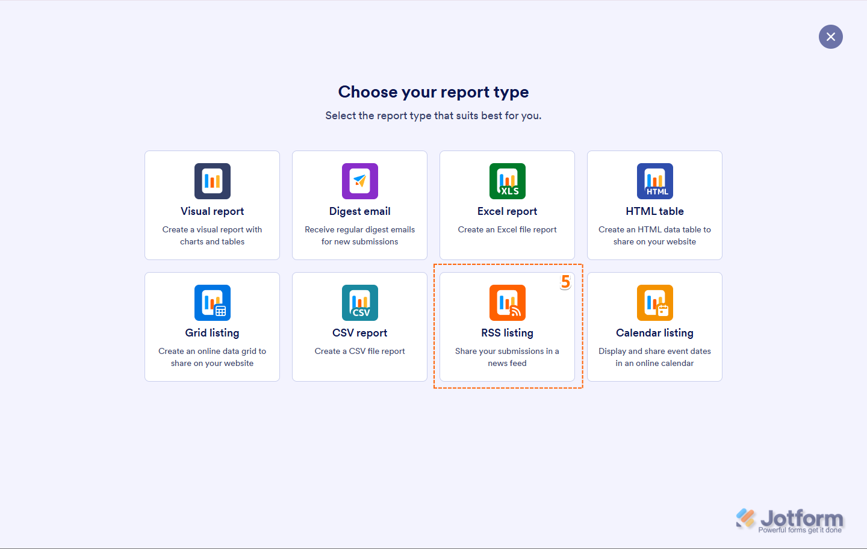Close the report type dialog
Viewport: 867px width, 549px height.
[830, 37]
